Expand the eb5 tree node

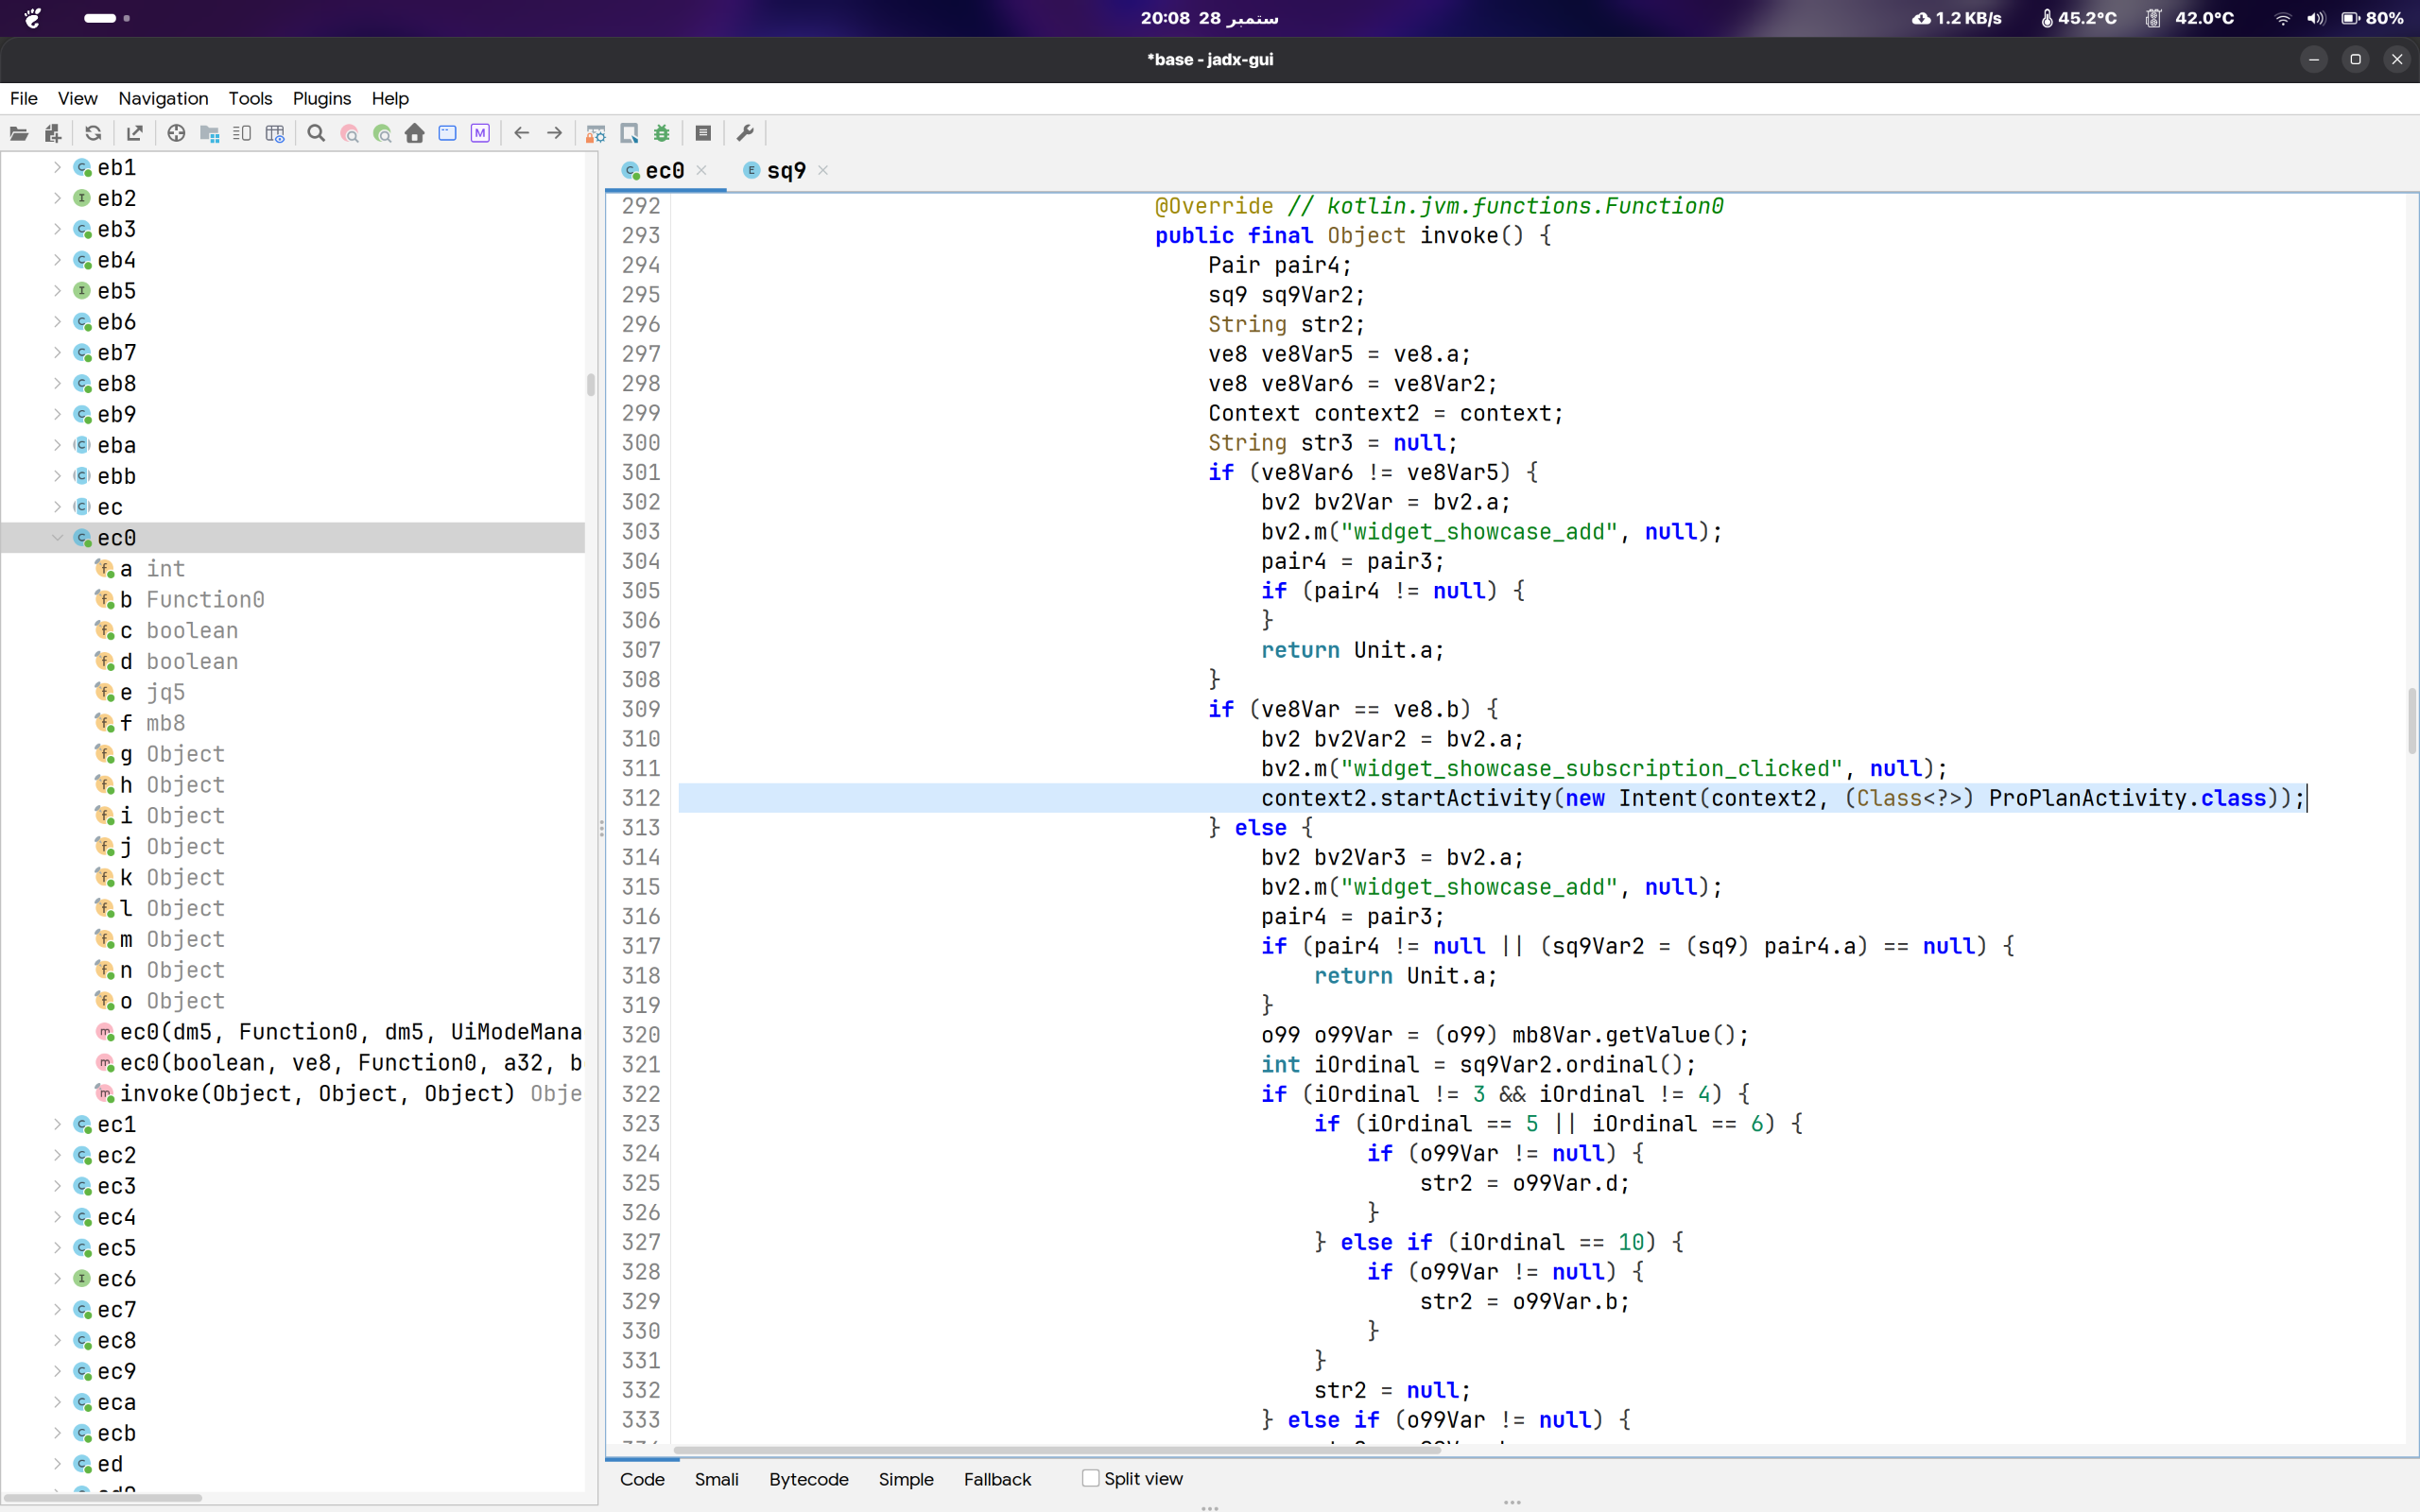click(57, 291)
